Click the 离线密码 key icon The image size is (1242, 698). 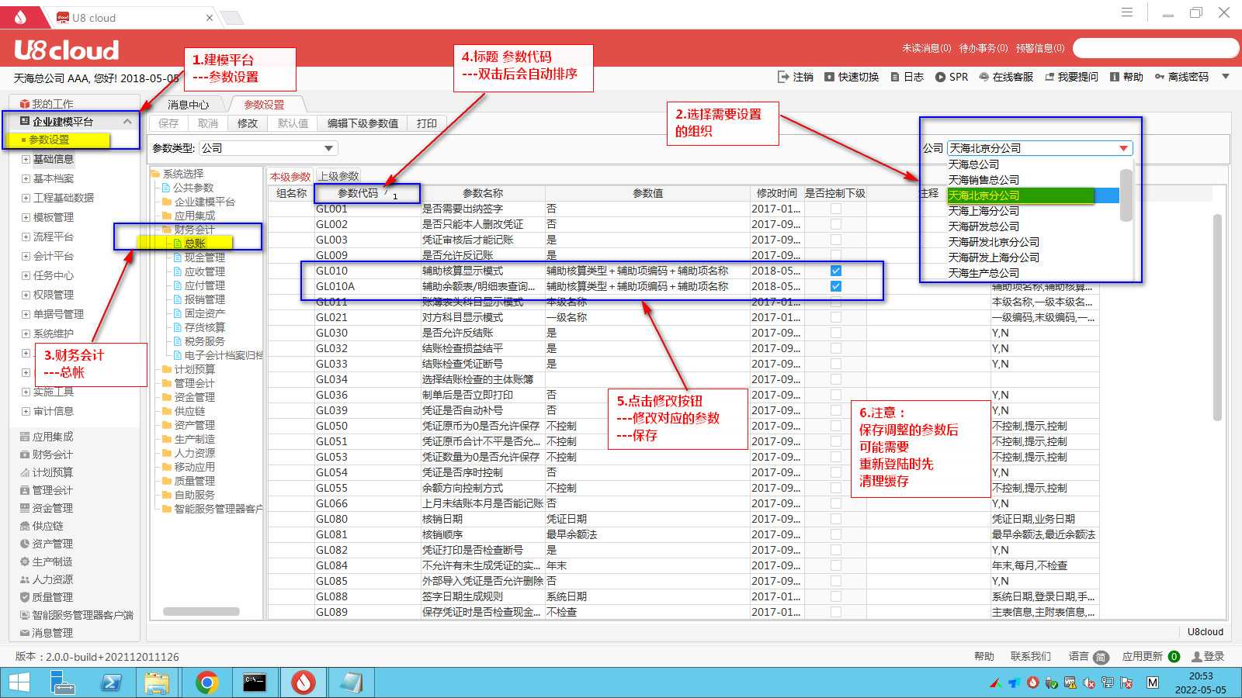[x=1160, y=77]
